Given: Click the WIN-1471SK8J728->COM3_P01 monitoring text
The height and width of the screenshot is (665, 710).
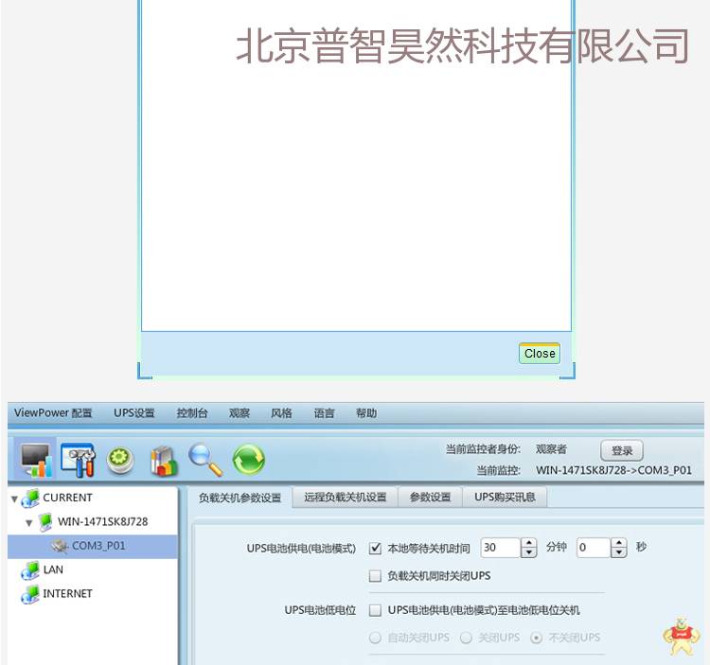Looking at the screenshot, I should 614,470.
